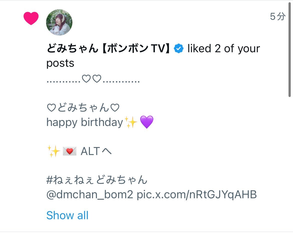This screenshot has height=234, width=293.
Task: Open どみちゃん's profile picture
Action: (59, 22)
